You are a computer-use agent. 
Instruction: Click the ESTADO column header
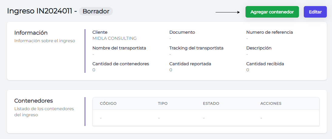[211, 103]
